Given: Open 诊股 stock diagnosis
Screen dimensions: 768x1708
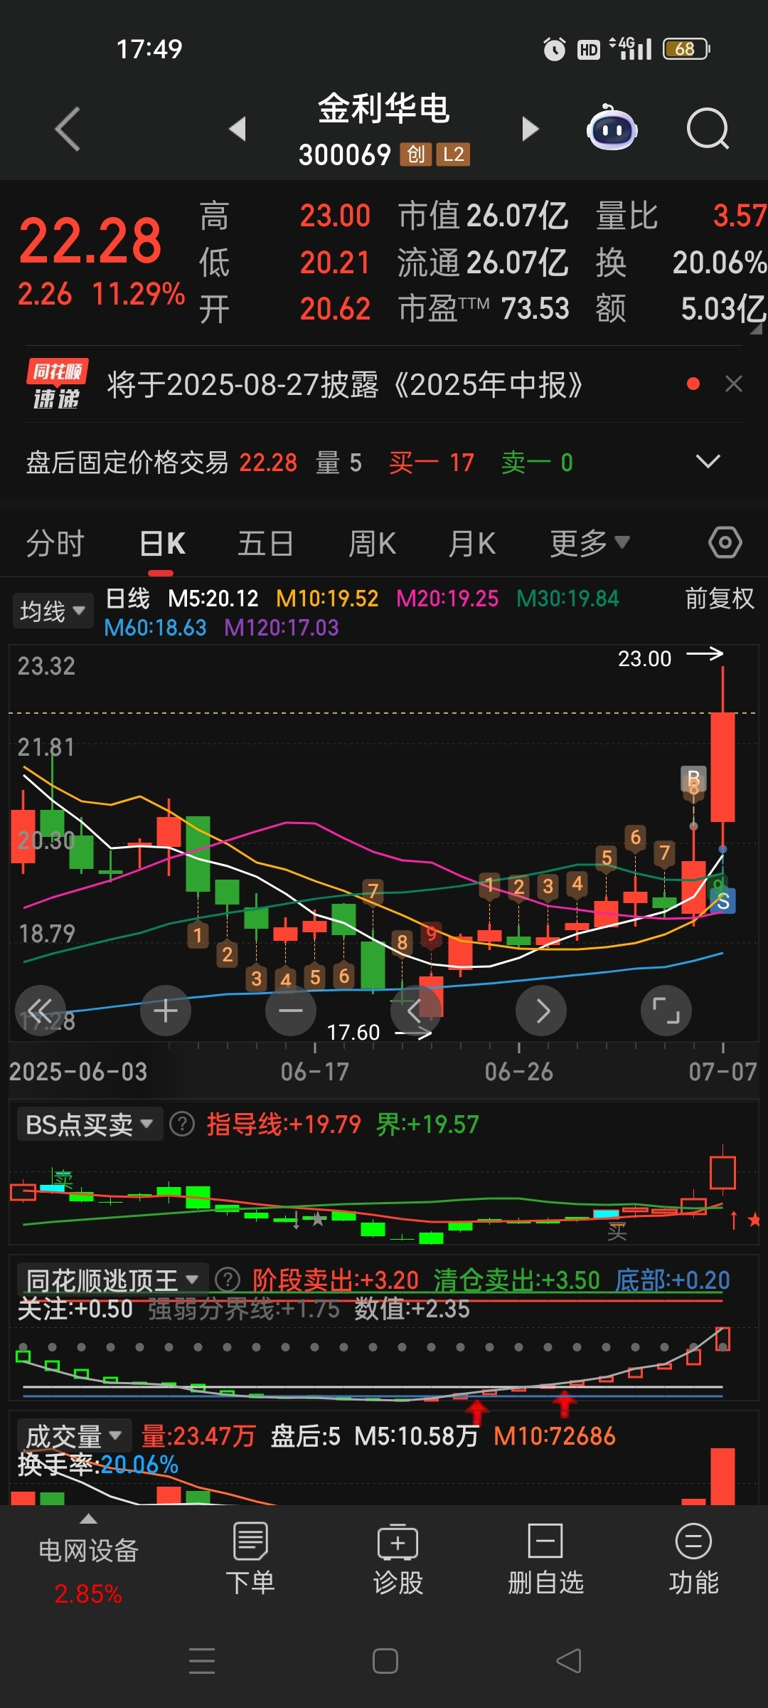Looking at the screenshot, I should click(398, 1560).
